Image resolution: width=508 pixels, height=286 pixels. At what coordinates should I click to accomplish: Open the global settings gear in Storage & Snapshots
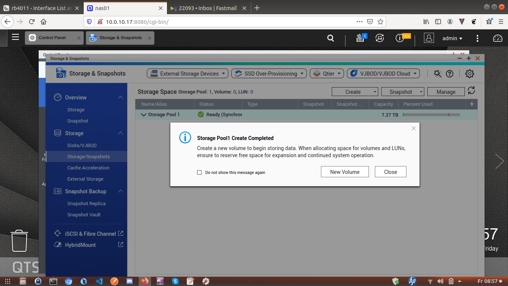coord(470,74)
